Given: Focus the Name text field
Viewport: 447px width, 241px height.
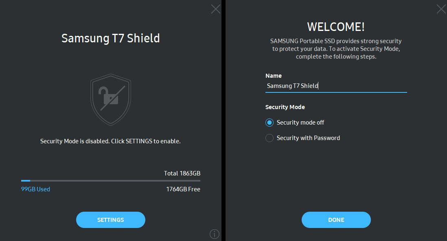Looking at the screenshot, I should click(x=336, y=86).
